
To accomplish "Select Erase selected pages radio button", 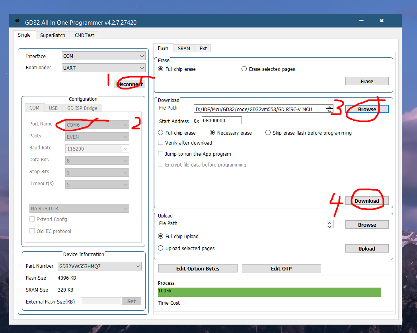I will pyautogui.click(x=244, y=69).
